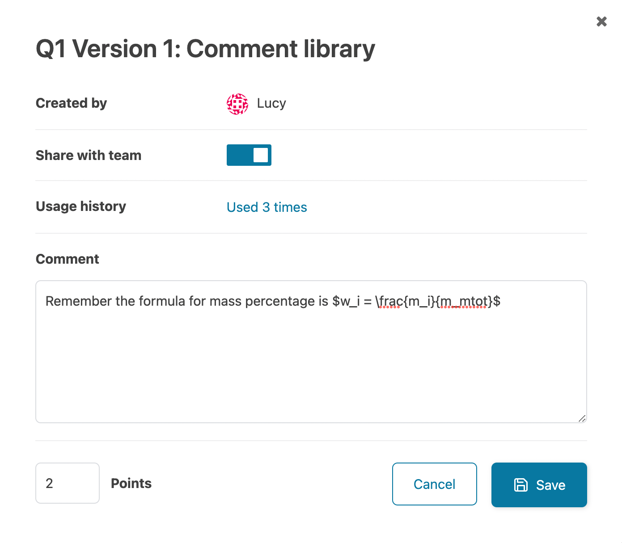Click the Points number field
The height and width of the screenshot is (543, 622).
tap(68, 483)
